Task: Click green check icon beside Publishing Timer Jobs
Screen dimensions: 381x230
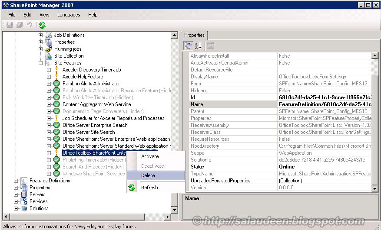Action: 56,160
